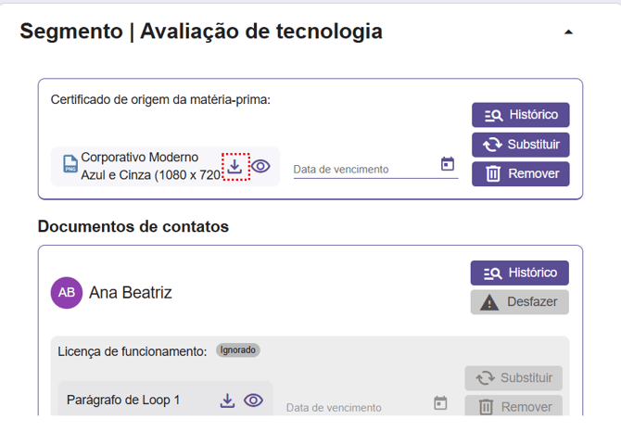Open Histórico for Ana Beatriz
This screenshot has width=621, height=432.
pyautogui.click(x=520, y=273)
